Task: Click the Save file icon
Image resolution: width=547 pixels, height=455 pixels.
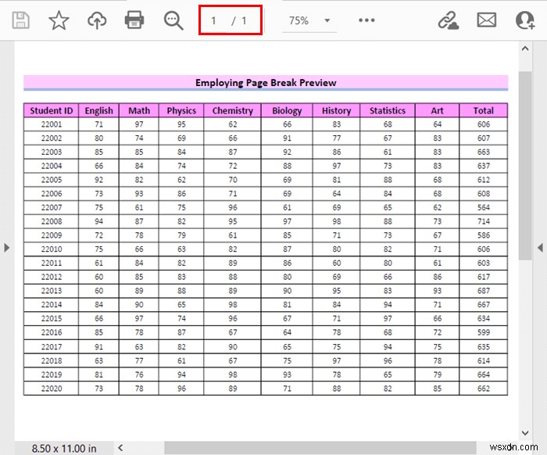Action: [20, 20]
